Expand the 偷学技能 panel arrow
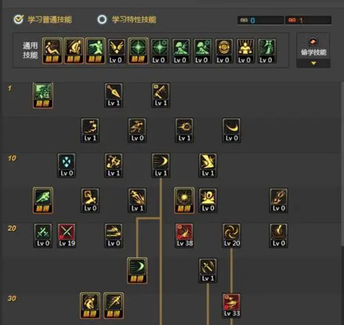This screenshot has width=344, height=325. tap(314, 63)
